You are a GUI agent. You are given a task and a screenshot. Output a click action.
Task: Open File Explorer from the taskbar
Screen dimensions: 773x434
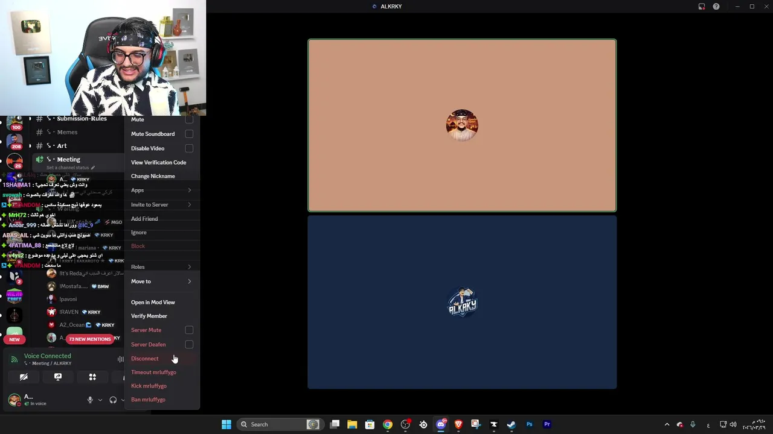(352, 424)
